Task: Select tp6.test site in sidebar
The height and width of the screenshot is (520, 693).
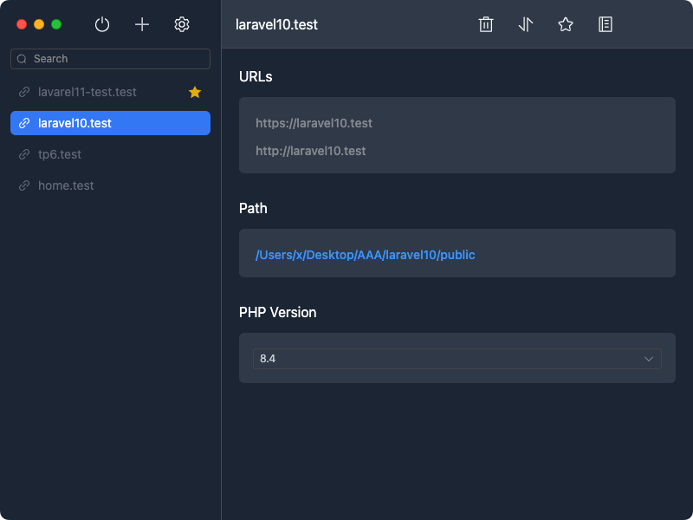Action: pyautogui.click(x=60, y=154)
